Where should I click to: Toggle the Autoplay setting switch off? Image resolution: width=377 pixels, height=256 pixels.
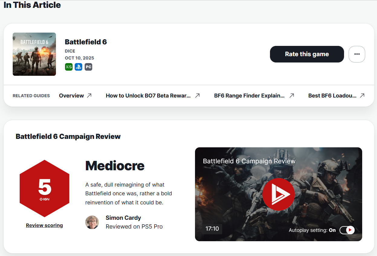(347, 230)
